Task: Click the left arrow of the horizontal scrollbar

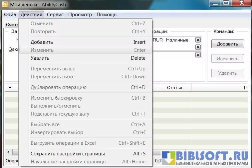Action: (8, 152)
